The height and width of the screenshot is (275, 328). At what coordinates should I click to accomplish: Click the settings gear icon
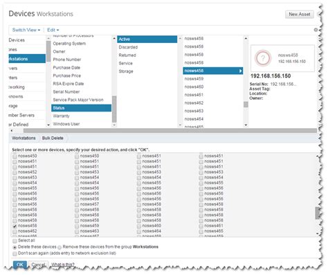pos(316,30)
